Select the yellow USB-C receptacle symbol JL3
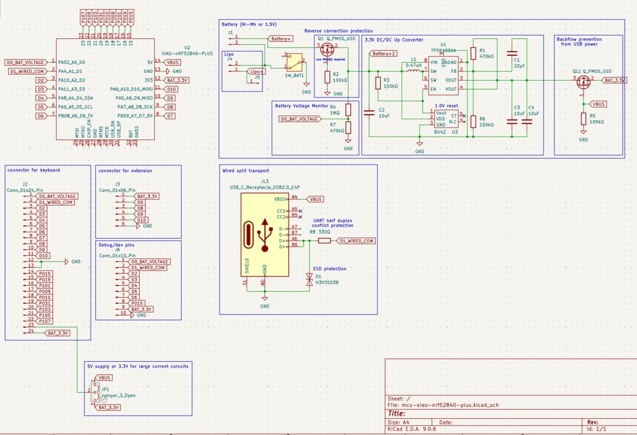637x435 pixels. 265,234
